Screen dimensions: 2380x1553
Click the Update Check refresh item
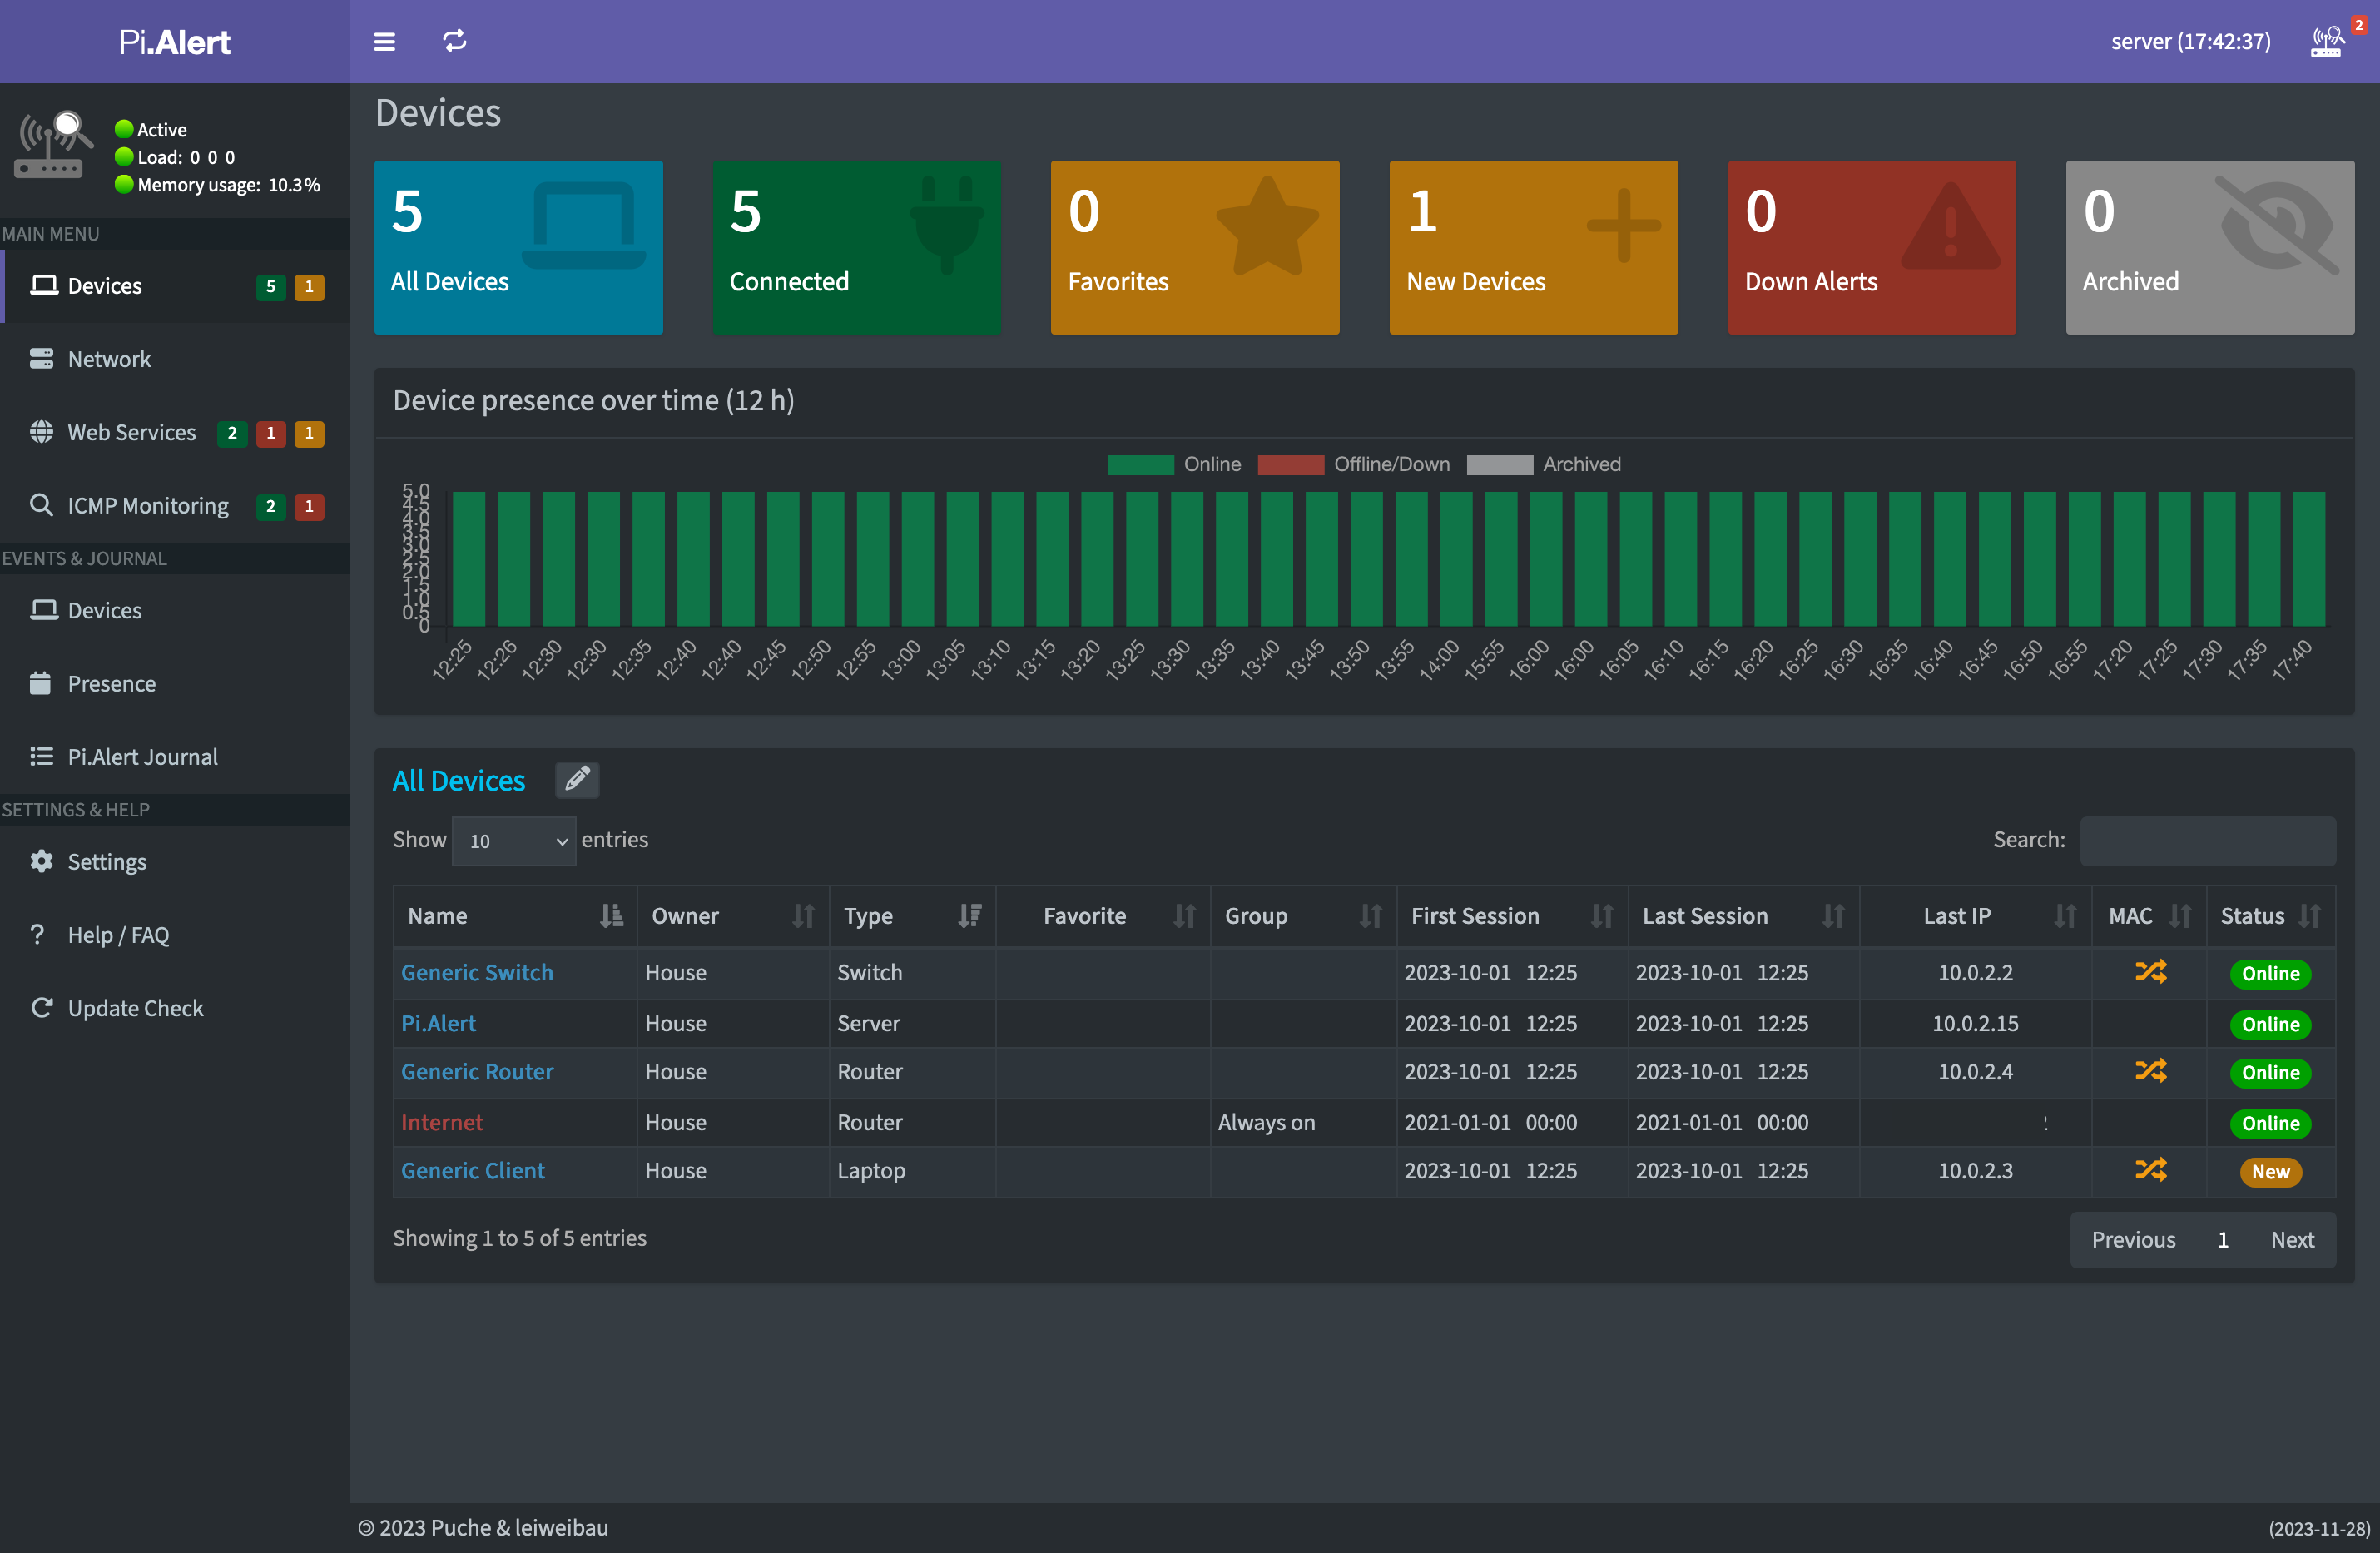[134, 1008]
